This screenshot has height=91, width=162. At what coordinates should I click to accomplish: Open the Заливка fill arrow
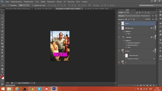pos(156,19)
